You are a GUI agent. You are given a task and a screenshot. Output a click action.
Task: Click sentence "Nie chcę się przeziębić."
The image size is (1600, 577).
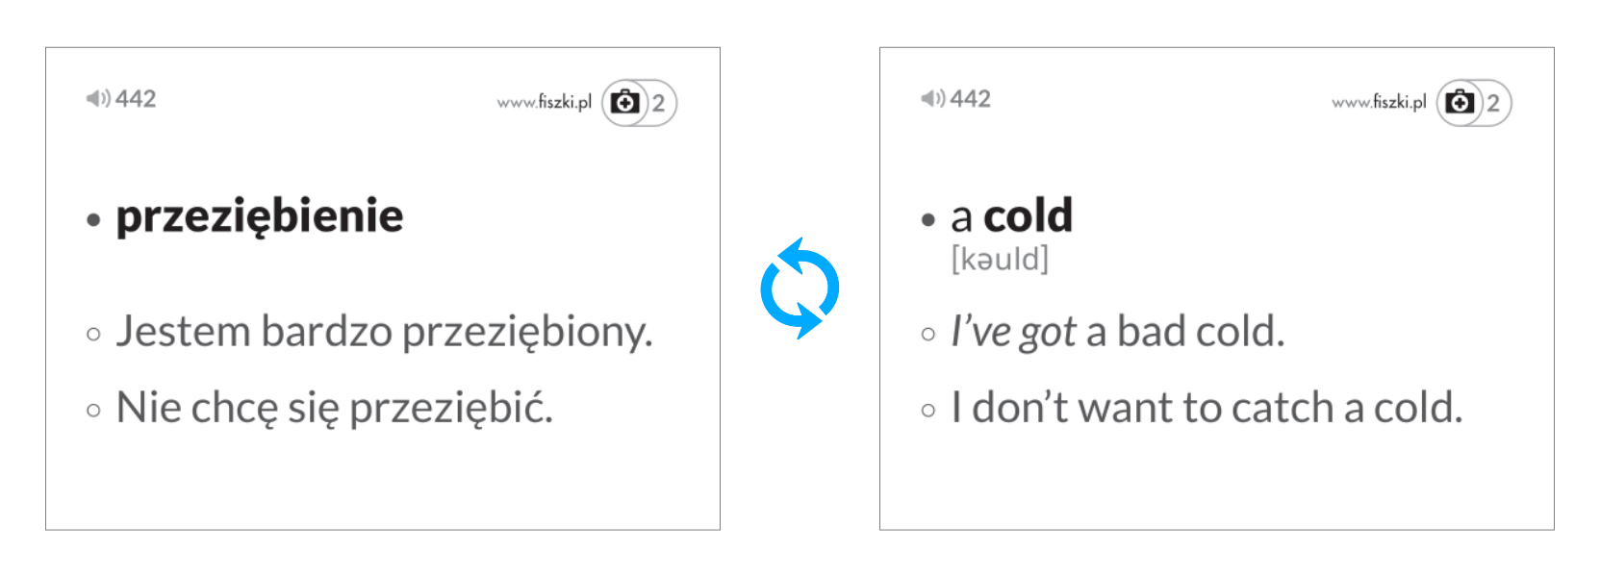coord(334,408)
